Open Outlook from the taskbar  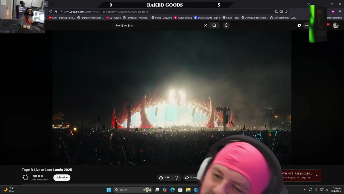[x=196, y=190]
